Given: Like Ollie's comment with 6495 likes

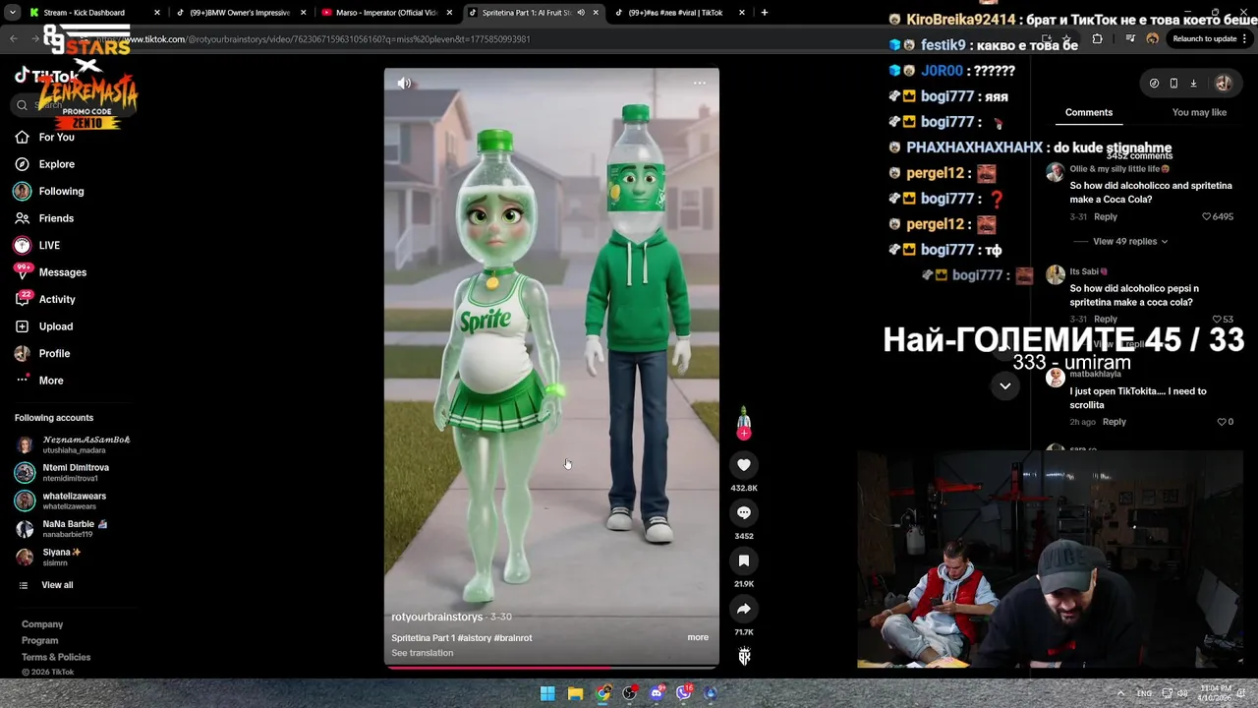Looking at the screenshot, I should [1207, 216].
